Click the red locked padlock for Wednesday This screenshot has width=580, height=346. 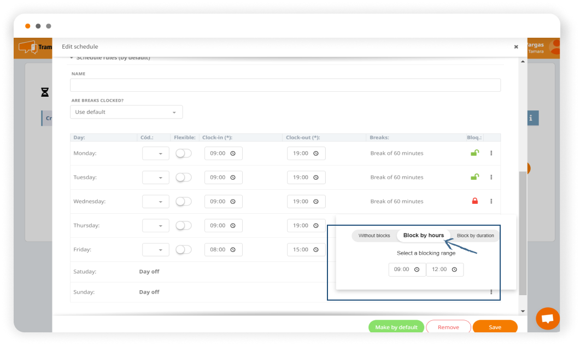[x=474, y=201]
